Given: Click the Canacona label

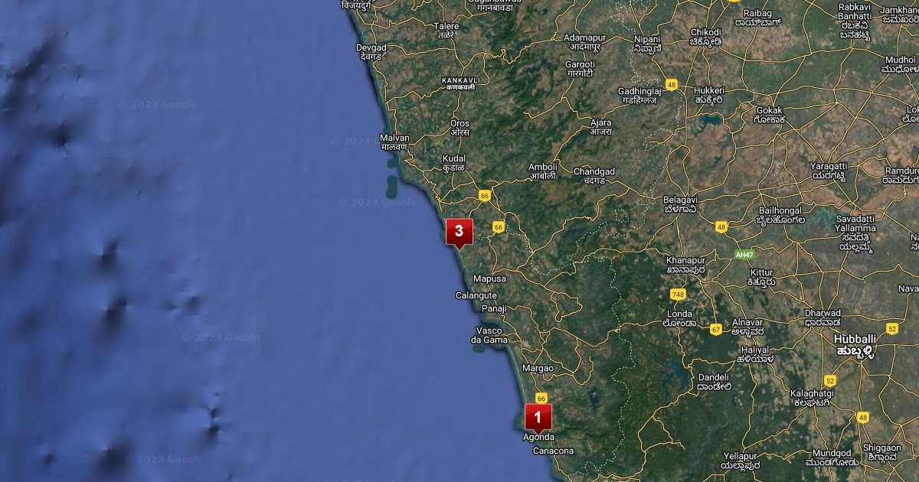Looking at the screenshot, I should [x=554, y=451].
